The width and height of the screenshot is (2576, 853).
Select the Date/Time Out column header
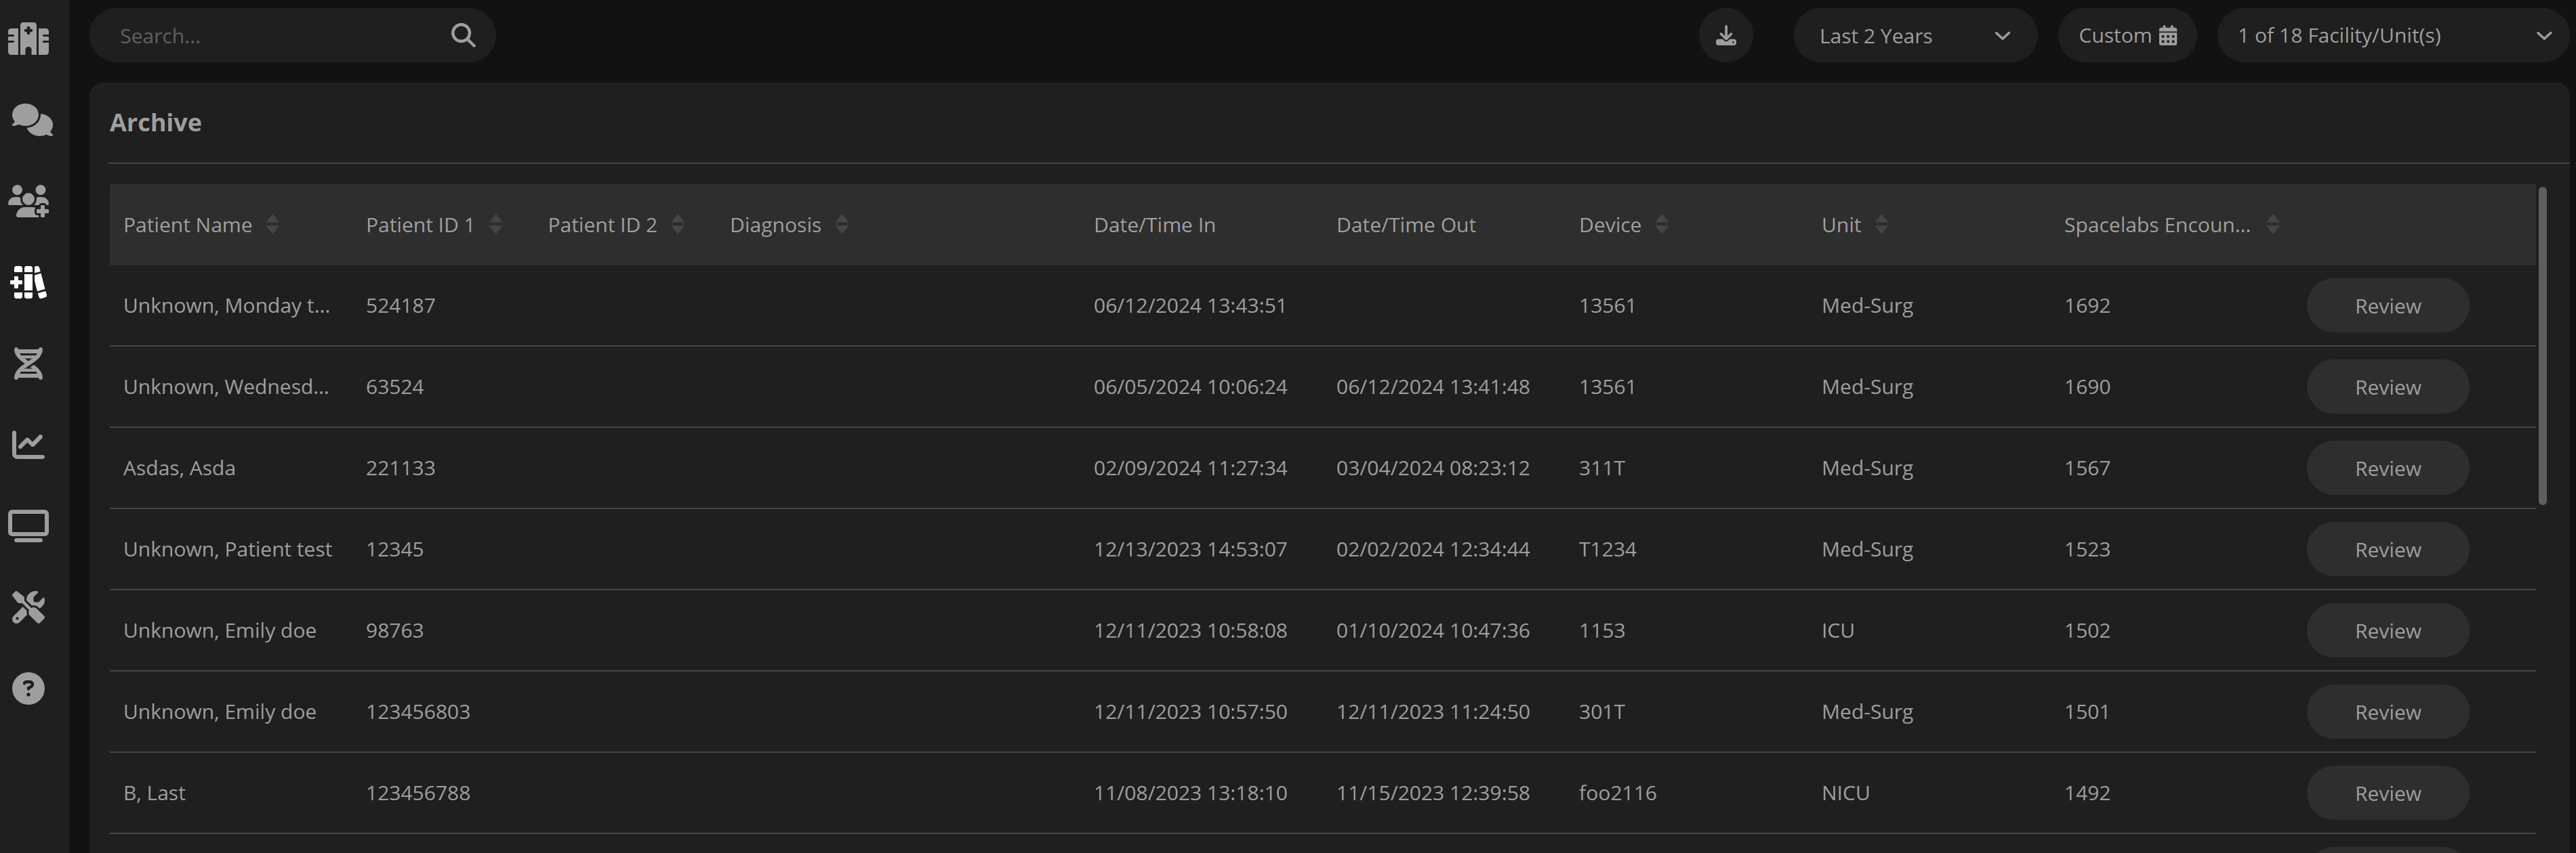point(1405,225)
